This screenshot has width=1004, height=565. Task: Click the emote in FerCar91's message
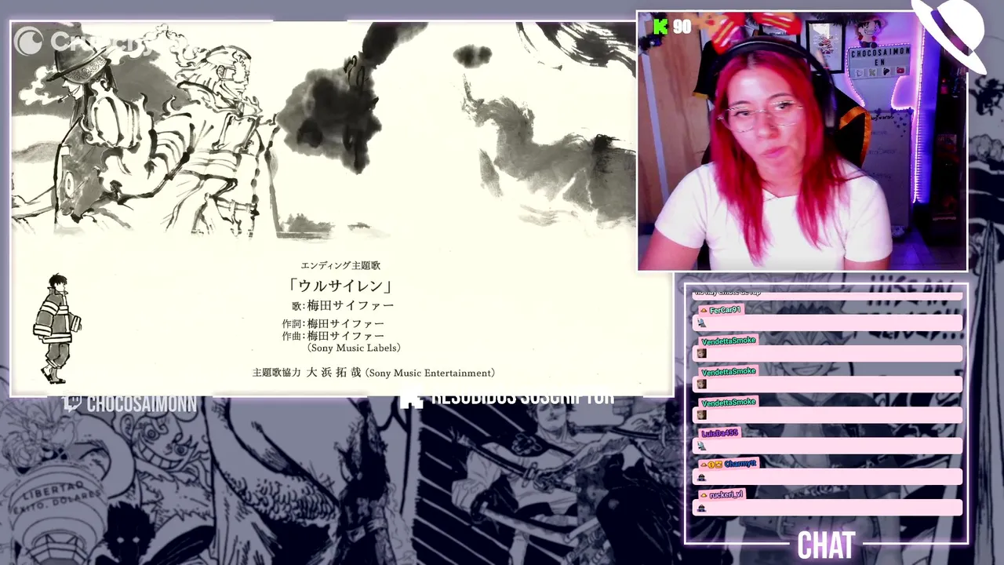click(701, 323)
